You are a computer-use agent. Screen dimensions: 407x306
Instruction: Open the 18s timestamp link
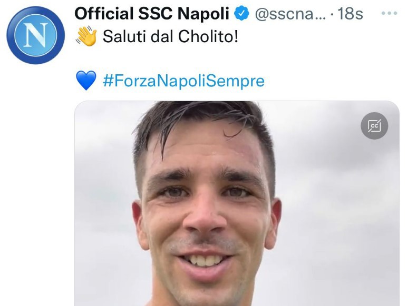coord(350,14)
